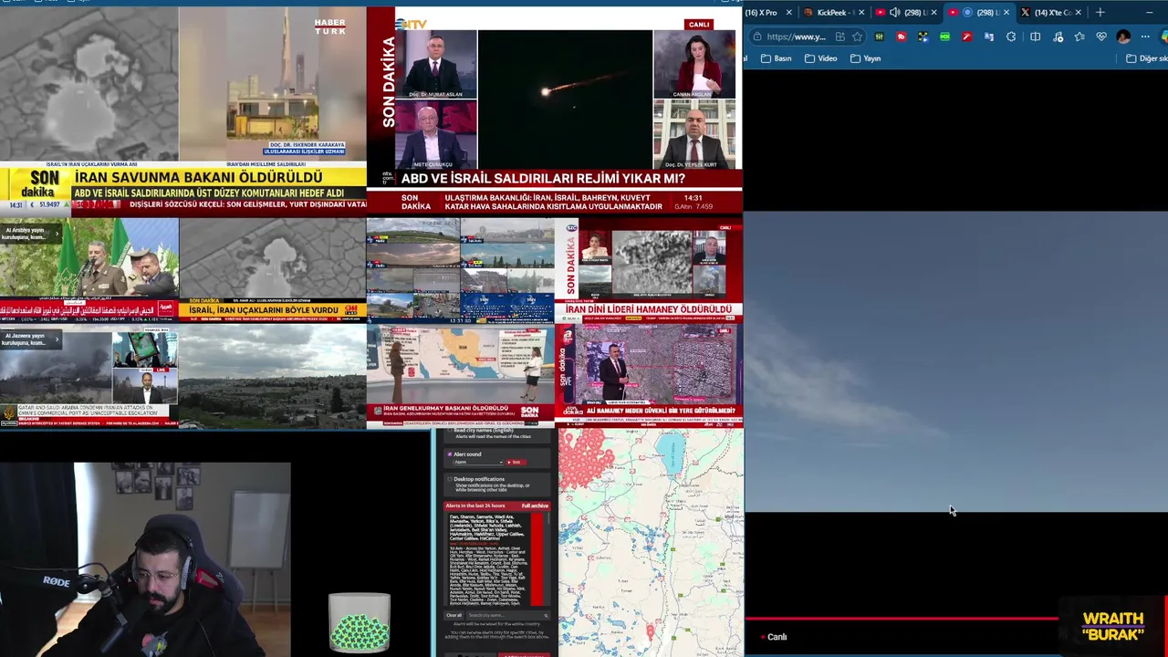
Task: Open the browser profile avatar
Action: pos(1123,36)
